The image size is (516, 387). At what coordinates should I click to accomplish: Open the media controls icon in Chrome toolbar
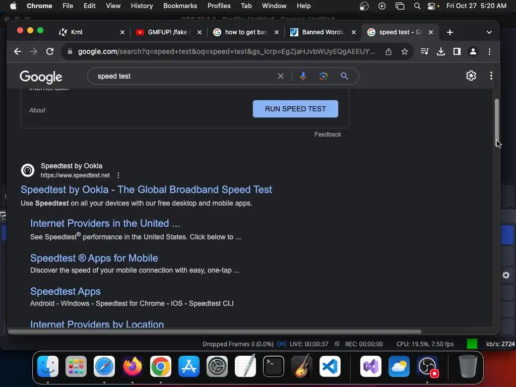tap(424, 51)
